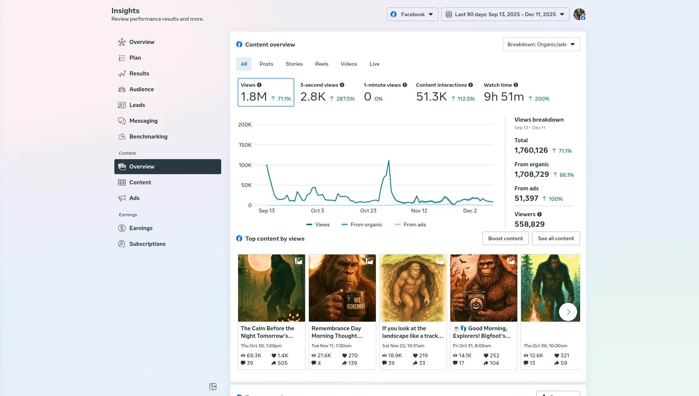Expand the Last 90 days date range picker
Screen dimensions: 699x396
(x=505, y=14)
